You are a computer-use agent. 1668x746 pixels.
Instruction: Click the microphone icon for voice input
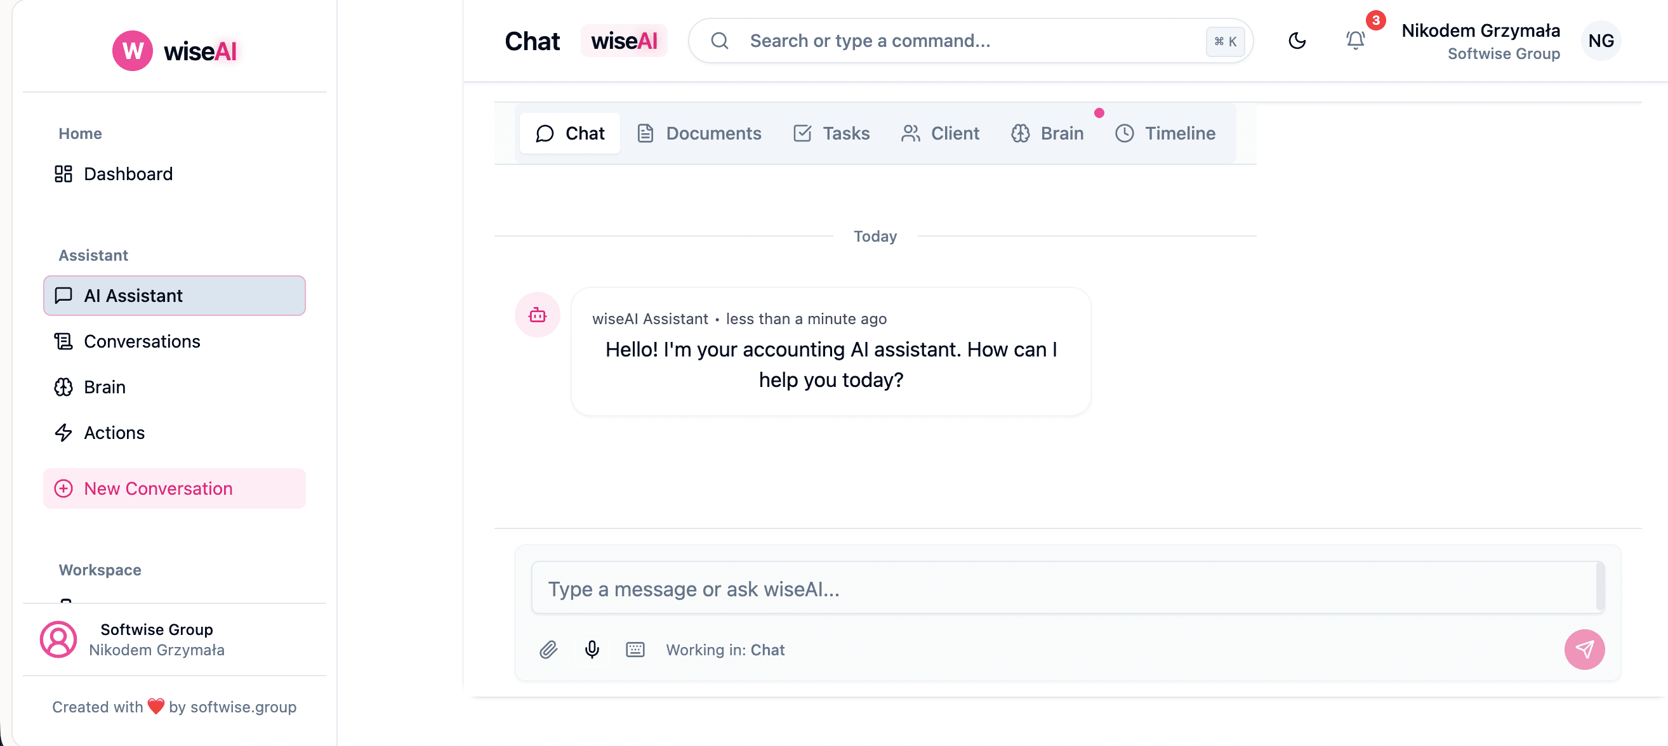click(592, 650)
